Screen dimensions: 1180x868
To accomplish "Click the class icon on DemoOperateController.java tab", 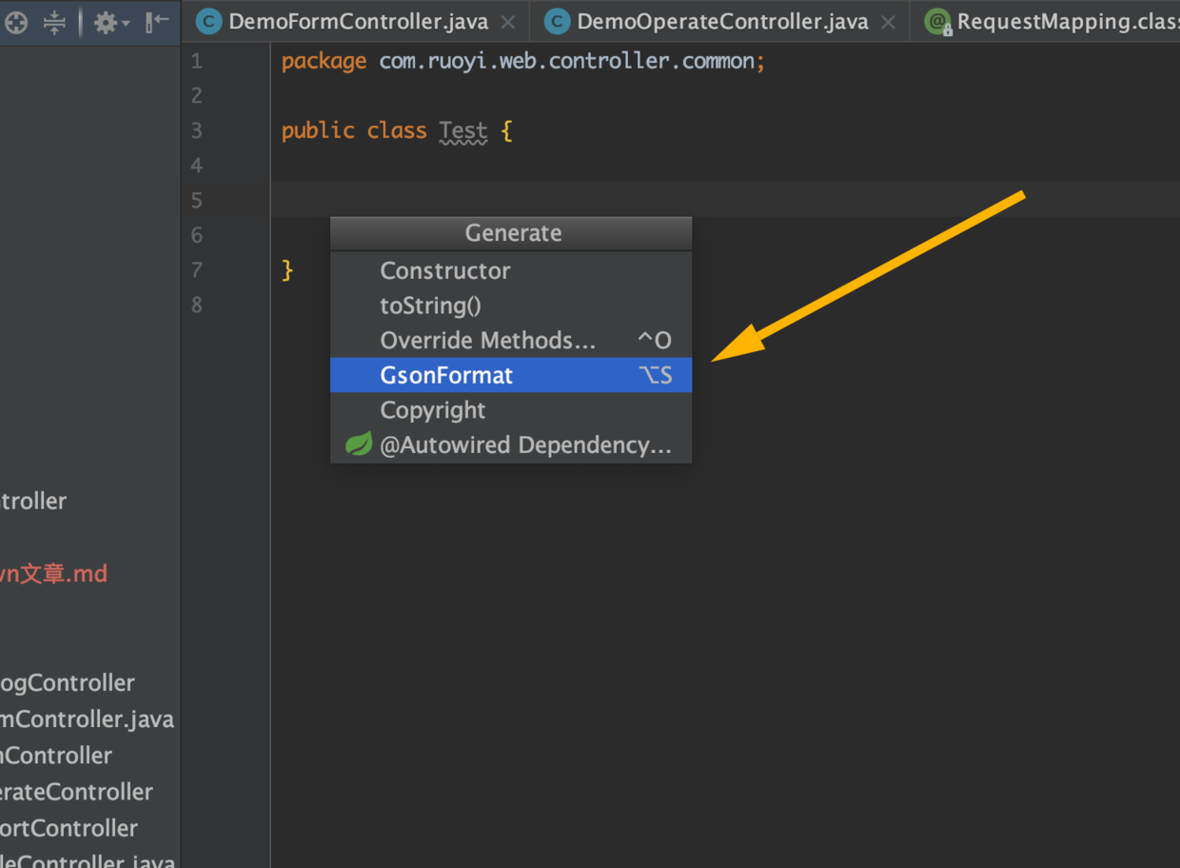I will 557,22.
